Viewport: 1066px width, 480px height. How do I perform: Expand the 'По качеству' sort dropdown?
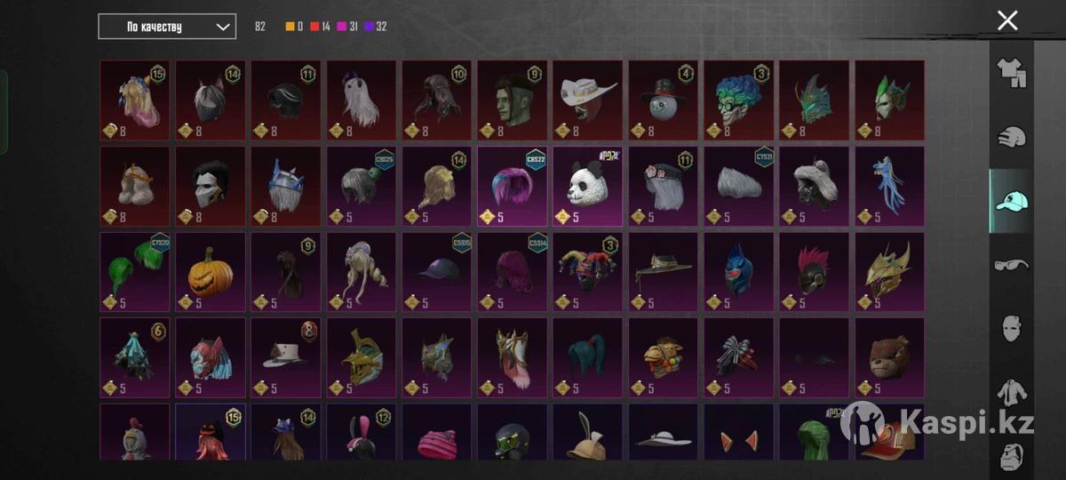[x=167, y=27]
